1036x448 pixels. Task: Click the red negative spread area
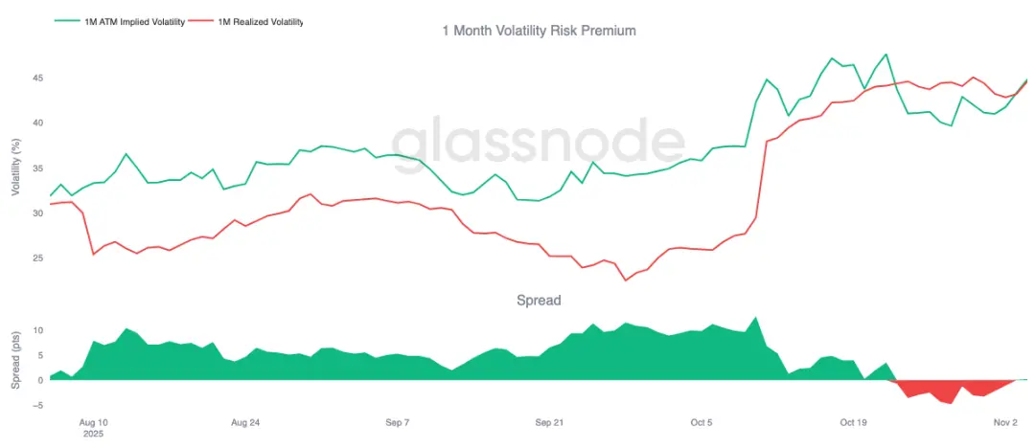click(x=946, y=390)
